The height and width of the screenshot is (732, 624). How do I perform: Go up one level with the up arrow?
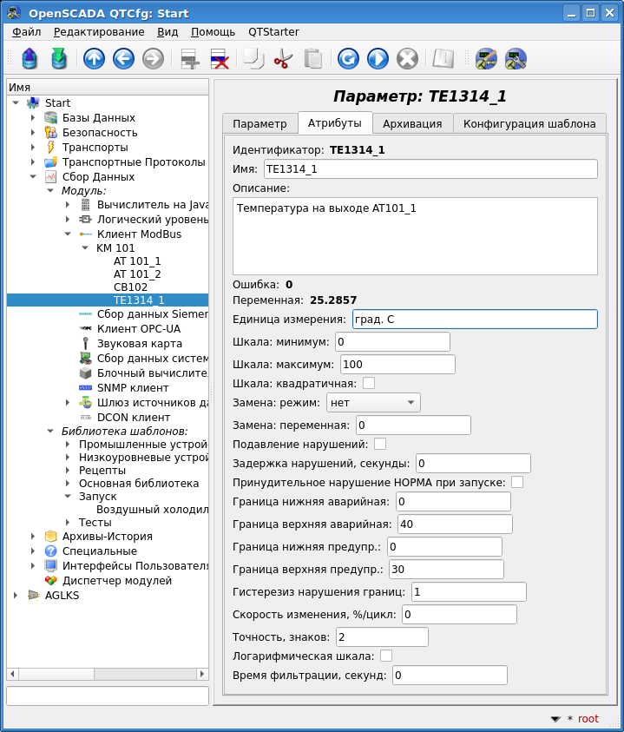point(95,59)
